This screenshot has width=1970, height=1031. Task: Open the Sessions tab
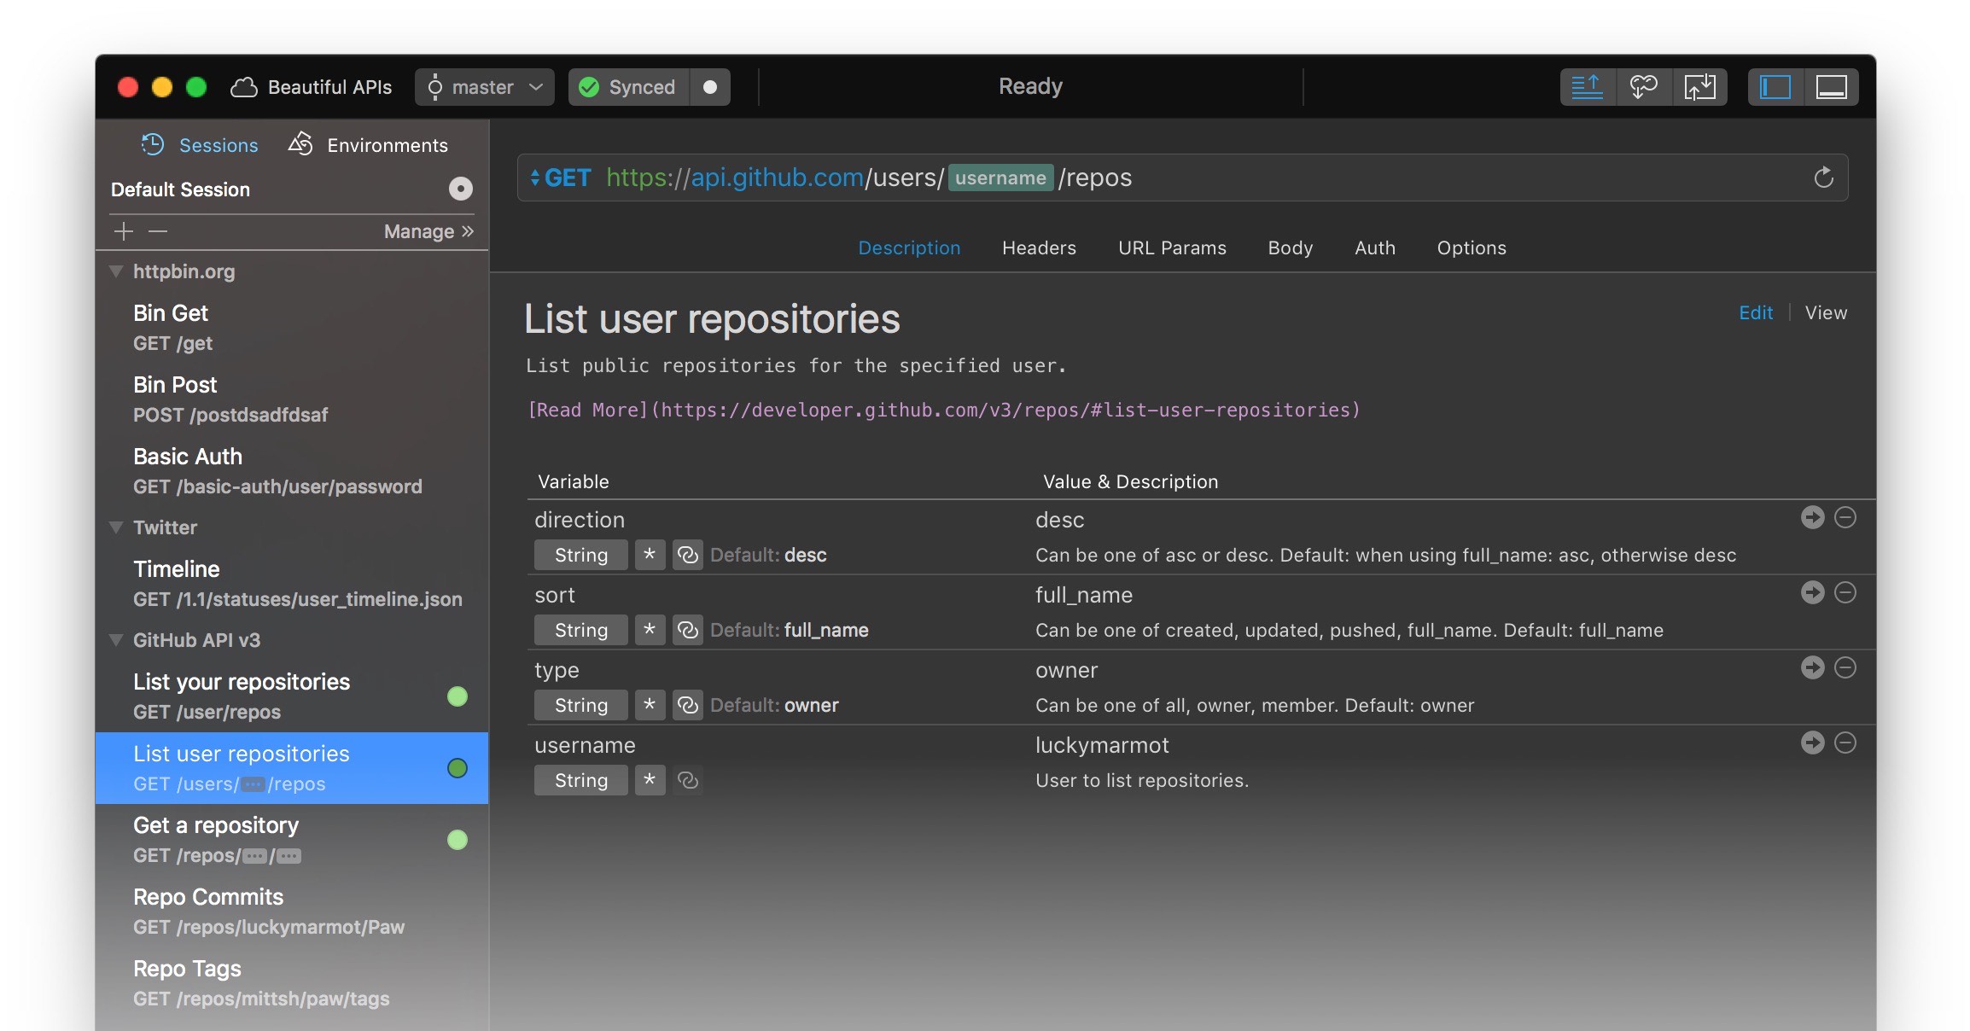coord(200,145)
